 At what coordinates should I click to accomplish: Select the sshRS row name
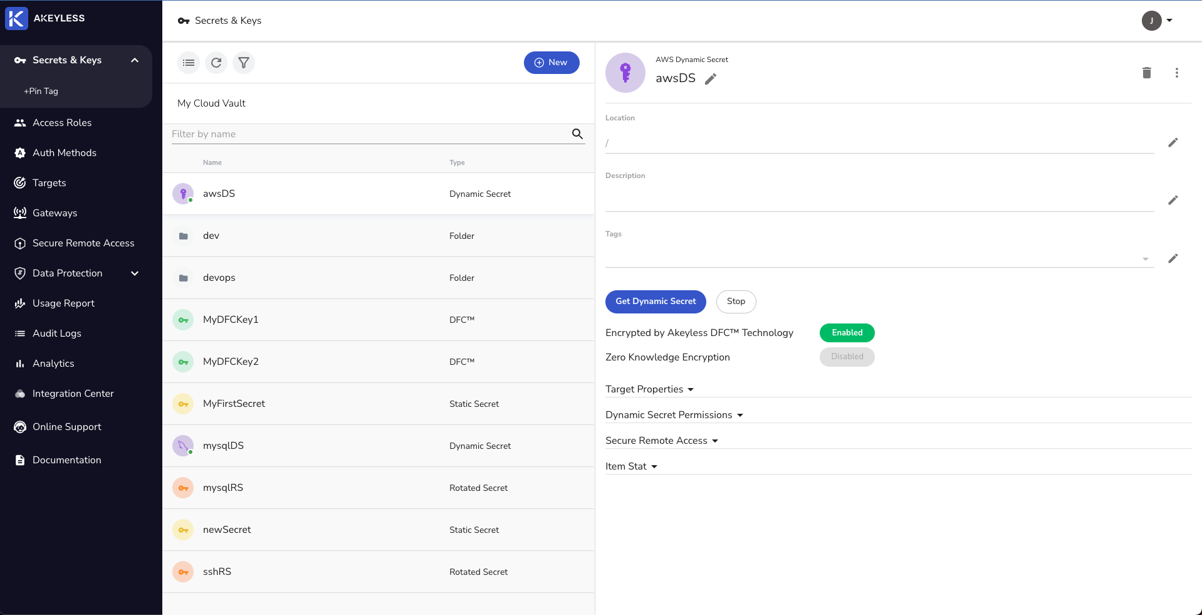point(217,572)
